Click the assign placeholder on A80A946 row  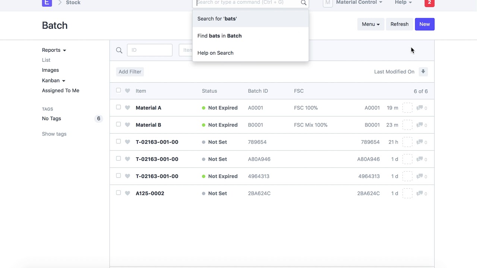[x=407, y=159]
